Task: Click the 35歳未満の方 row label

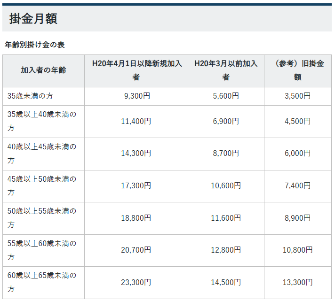Action: 30,96
